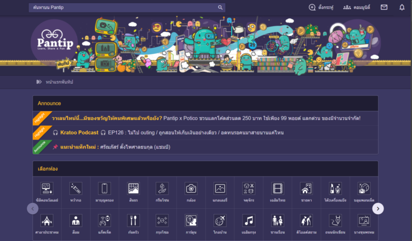Screen dimensions: 412x241
Task: Show next rooms with right chevron
Action: 378,209
